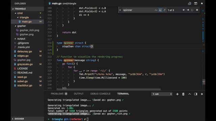Click the horizontal editor scrollbar
Image resolution: width=216 pixels, height=121 pixels.
click(x=109, y=89)
